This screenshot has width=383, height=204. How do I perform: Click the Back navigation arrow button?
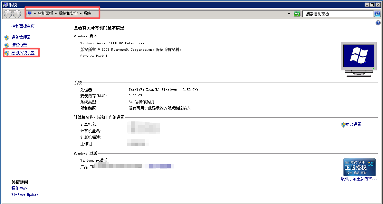click(x=8, y=14)
